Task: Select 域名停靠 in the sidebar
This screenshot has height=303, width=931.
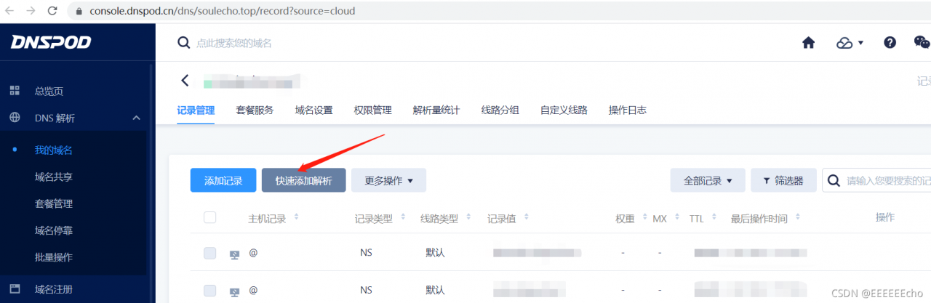Action: pyautogui.click(x=54, y=230)
